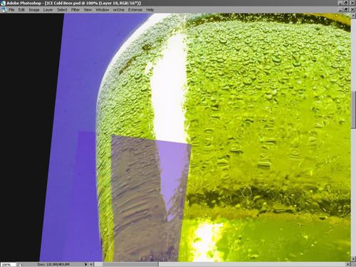Click the horizontal scrollbar thumb
Screen dimensions: 356x267
pyautogui.click(x=130, y=264)
